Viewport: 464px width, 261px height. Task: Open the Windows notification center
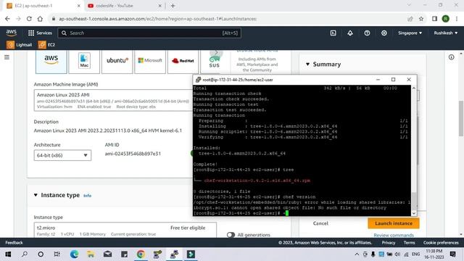pyautogui.click(x=452, y=254)
